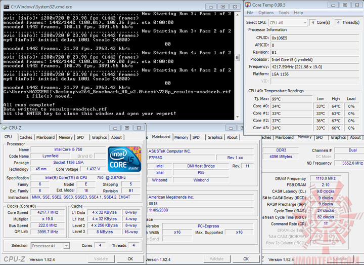Image resolution: width=364 pixels, height=265 pixels.
Task: Click the QPI Link value 3995.7 MHz
Action: [x=48, y=232]
